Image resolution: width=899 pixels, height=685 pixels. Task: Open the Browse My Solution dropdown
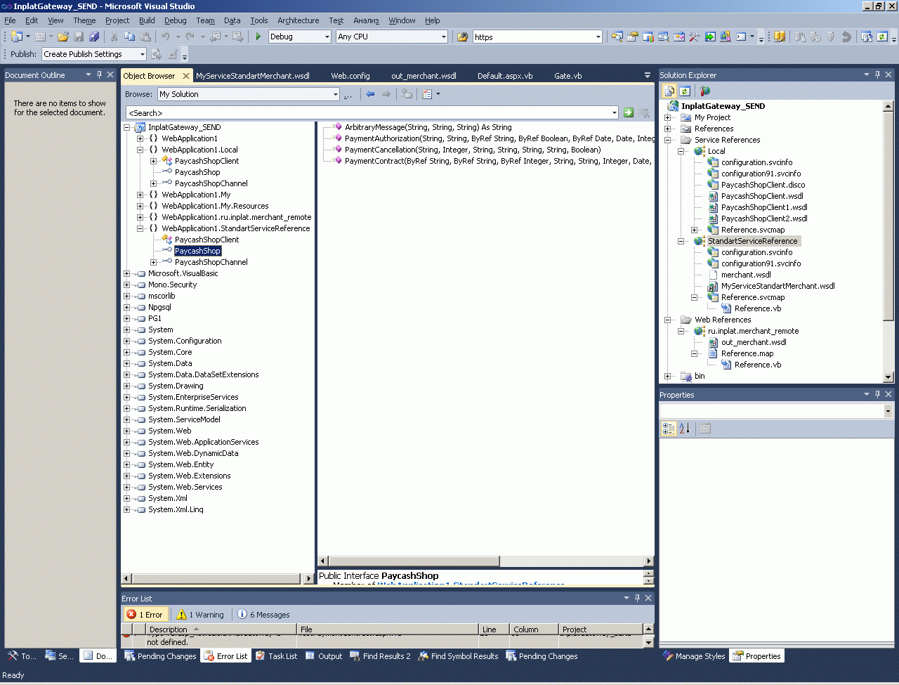click(x=335, y=94)
